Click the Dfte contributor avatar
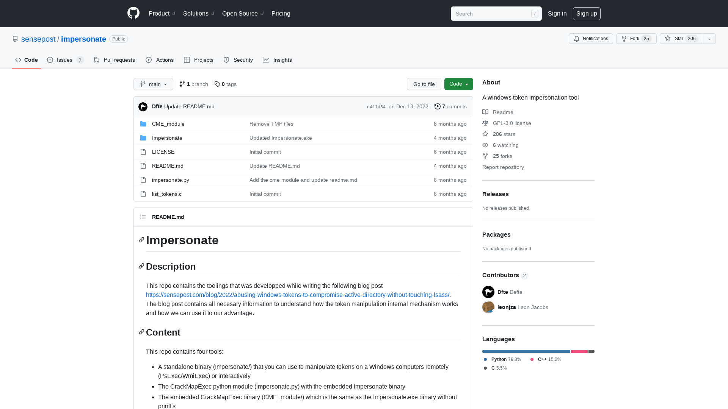 click(488, 292)
